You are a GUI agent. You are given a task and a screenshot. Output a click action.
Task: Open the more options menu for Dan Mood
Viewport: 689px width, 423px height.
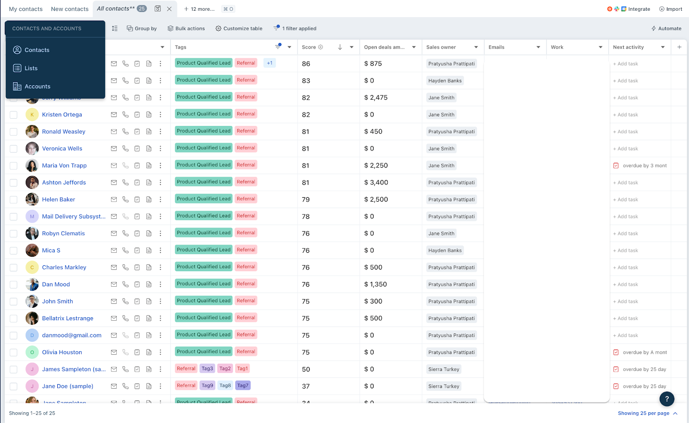[160, 284]
